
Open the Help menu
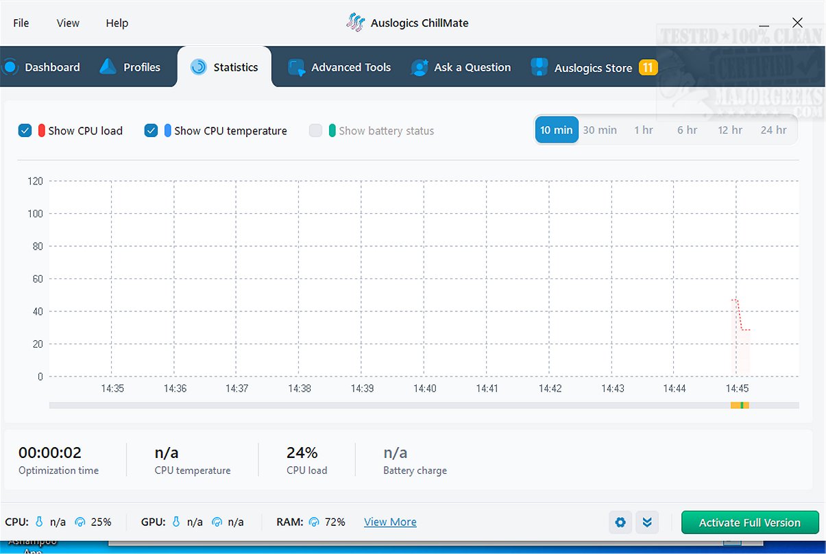(x=117, y=23)
